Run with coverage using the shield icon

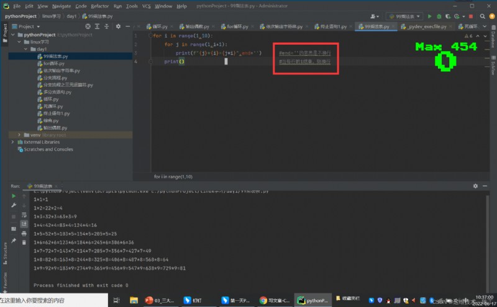448,16
